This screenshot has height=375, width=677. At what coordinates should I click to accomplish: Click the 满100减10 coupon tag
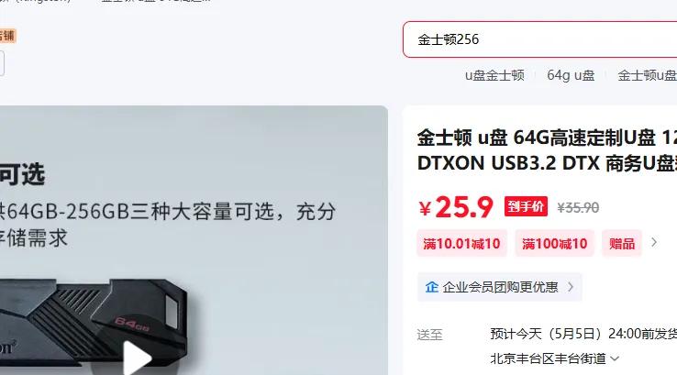click(554, 244)
